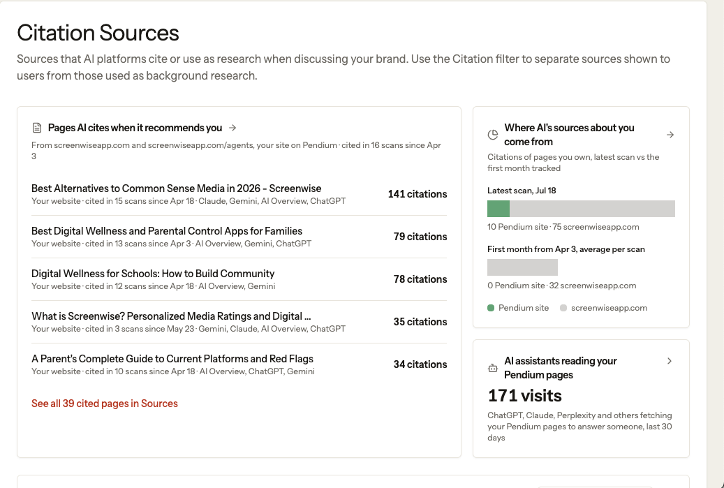Click Latest scan, Jul 18 label
The width and height of the screenshot is (724, 488).
522,191
